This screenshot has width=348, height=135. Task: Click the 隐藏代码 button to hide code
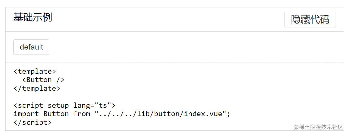(x=310, y=20)
